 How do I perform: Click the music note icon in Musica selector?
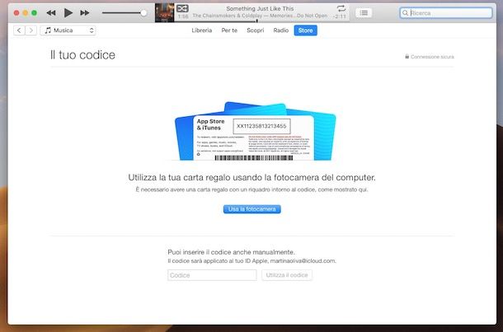coord(48,30)
